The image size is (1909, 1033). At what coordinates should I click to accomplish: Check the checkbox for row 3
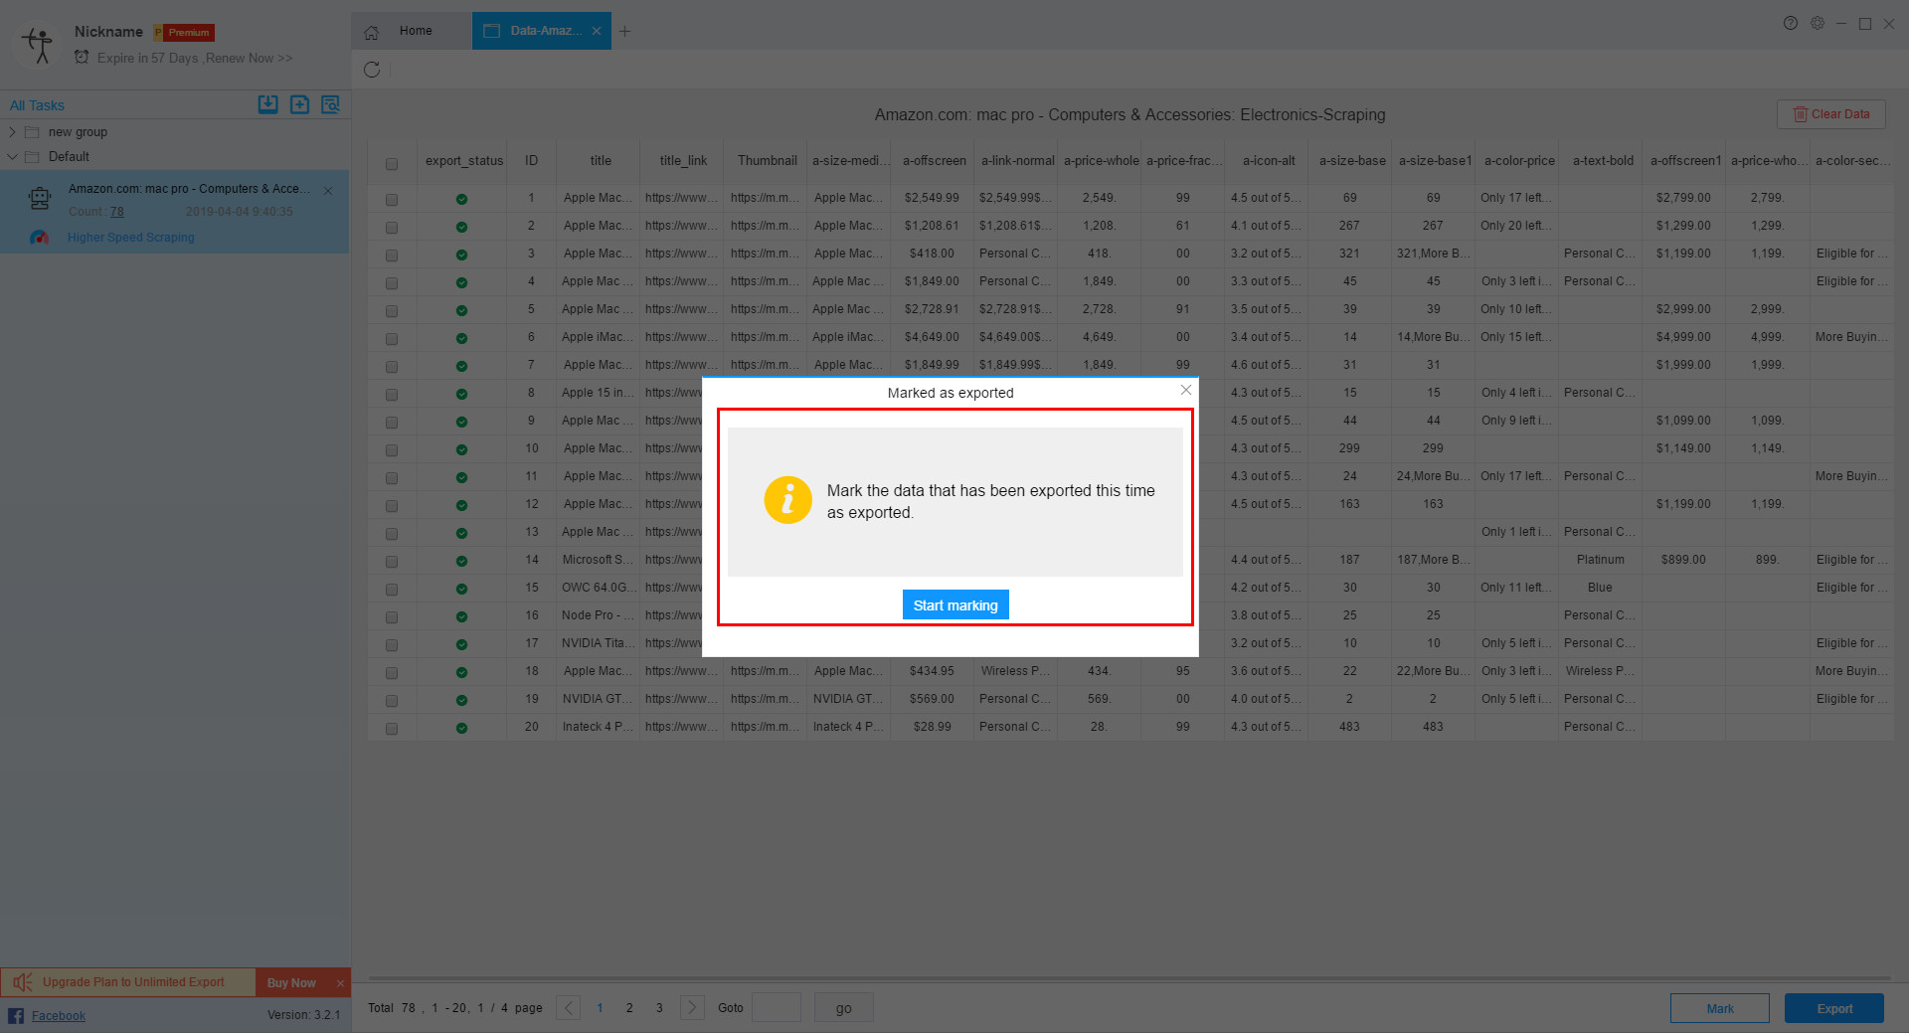(x=392, y=255)
